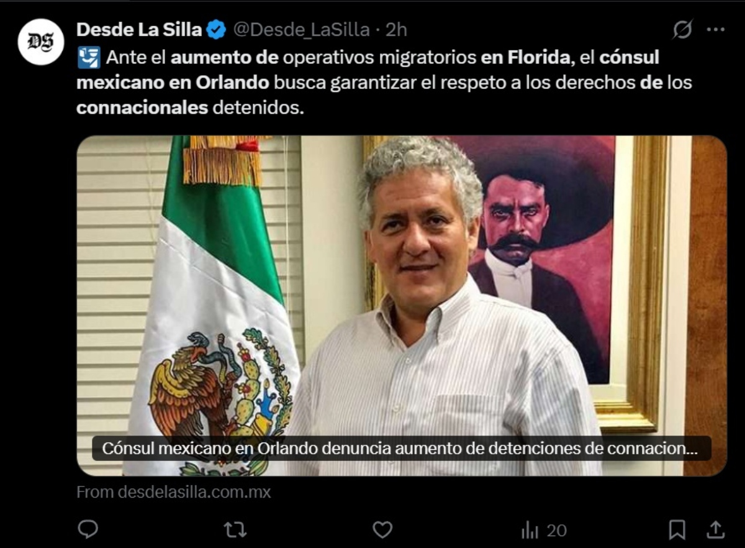Click the view count '20'

[x=556, y=530]
